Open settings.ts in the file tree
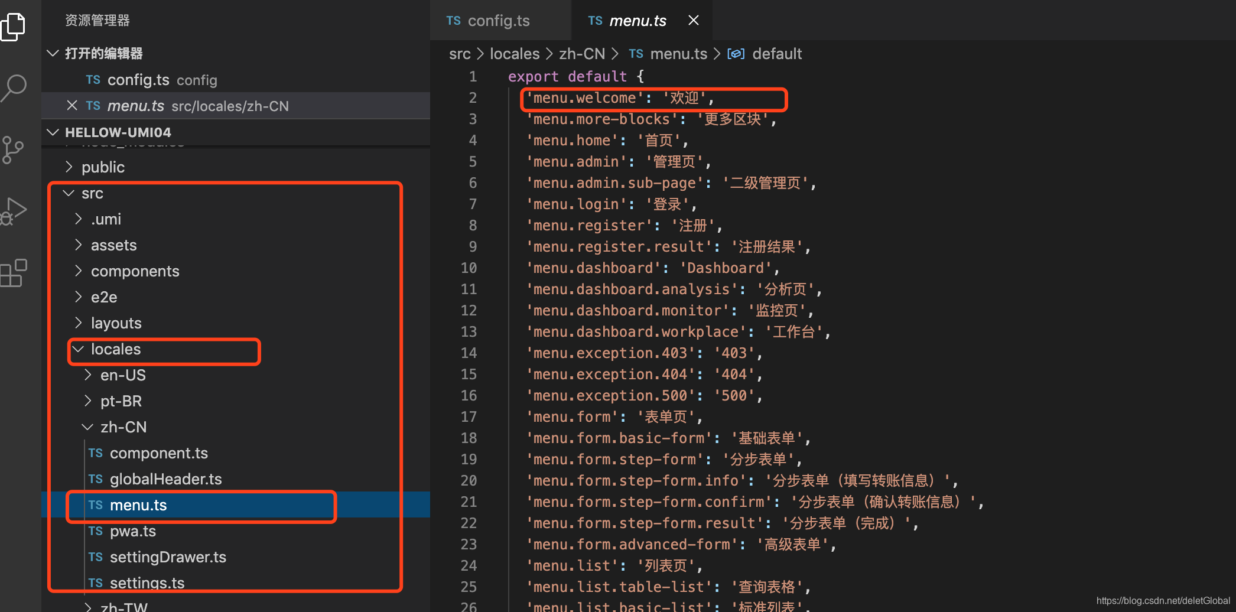Screen dimensions: 1236x612 point(147,583)
